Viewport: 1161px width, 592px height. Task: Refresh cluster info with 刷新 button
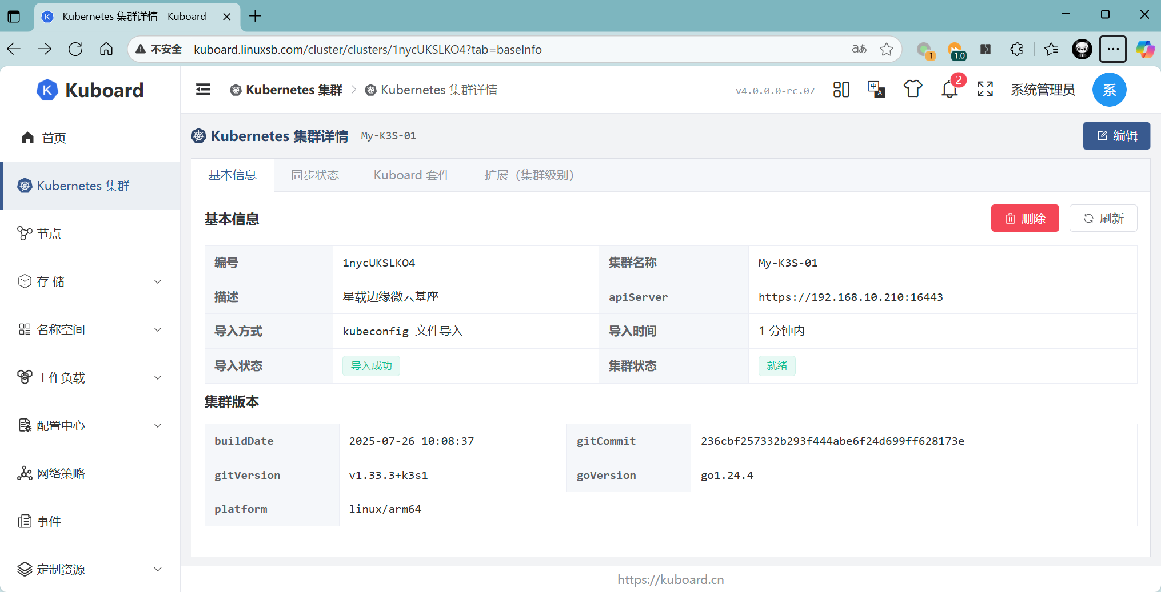point(1103,219)
